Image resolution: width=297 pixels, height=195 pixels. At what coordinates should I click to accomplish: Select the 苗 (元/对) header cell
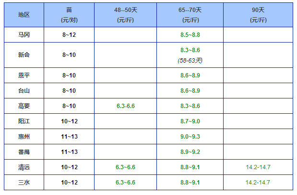pos(69,15)
